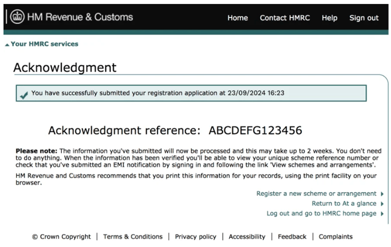Image resolution: width=391 pixels, height=247 pixels.
Task: Click arrow beside Register a new scheme
Action: [382, 194]
